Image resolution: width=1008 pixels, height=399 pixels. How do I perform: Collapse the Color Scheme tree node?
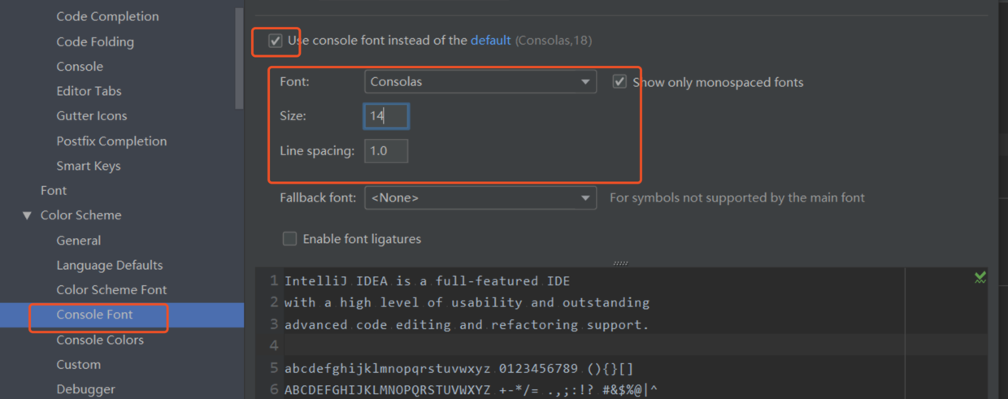point(27,215)
